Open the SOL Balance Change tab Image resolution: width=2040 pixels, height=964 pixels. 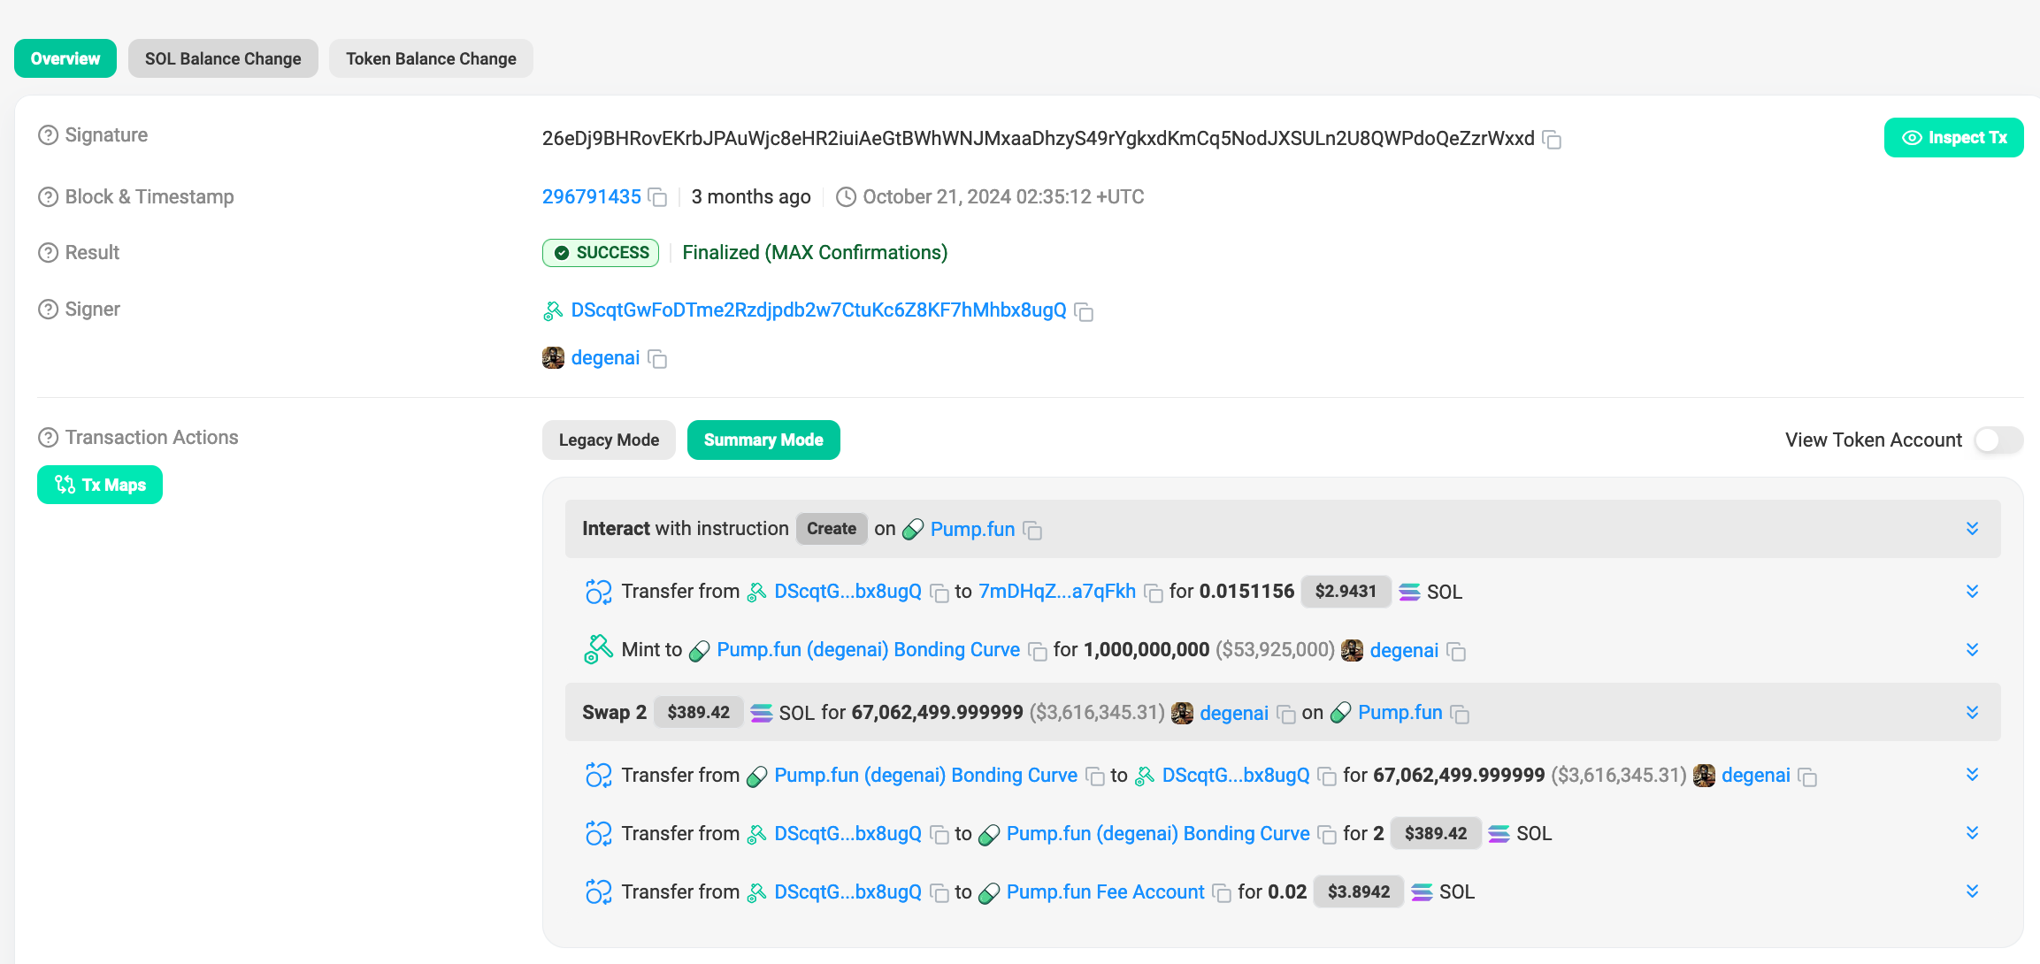(x=223, y=58)
